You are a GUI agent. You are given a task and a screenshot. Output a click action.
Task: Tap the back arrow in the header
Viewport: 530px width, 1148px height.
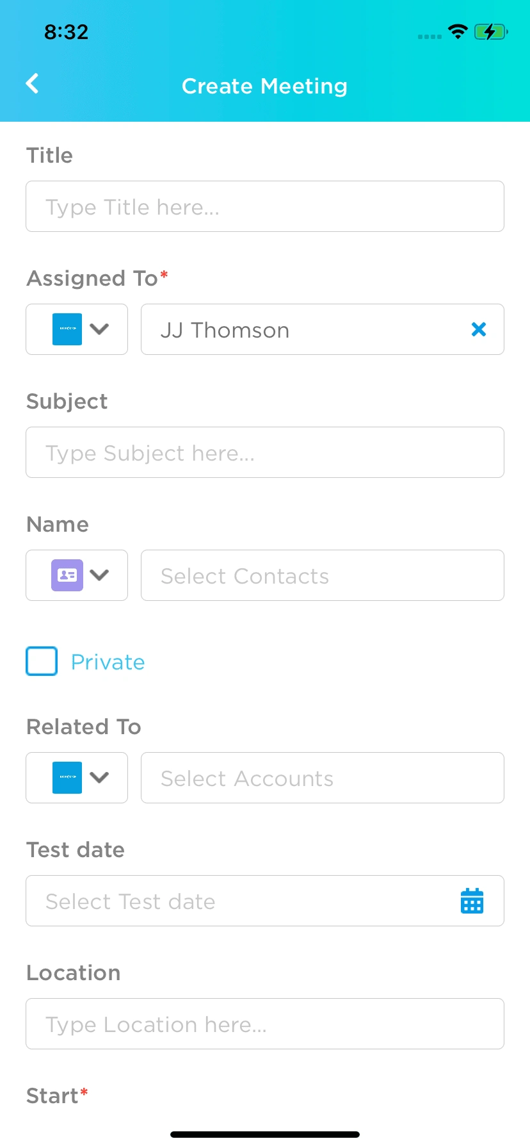(32, 83)
